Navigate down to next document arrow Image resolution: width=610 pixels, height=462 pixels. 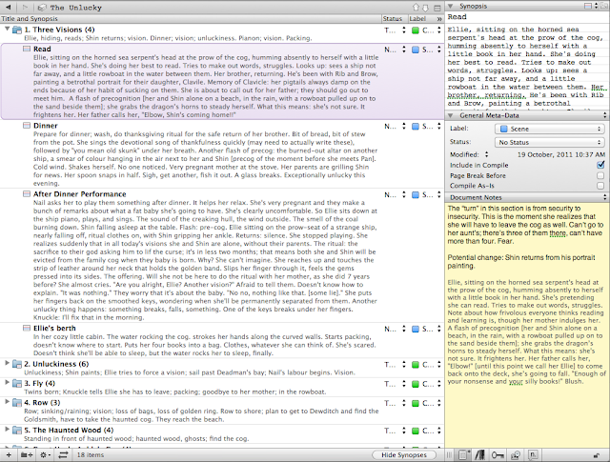pyautogui.click(x=426, y=7)
